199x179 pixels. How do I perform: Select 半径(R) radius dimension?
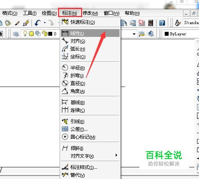[90, 68]
